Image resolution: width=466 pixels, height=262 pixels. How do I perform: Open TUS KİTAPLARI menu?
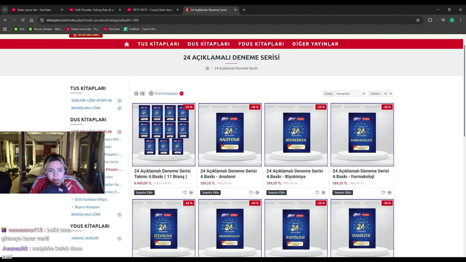[x=158, y=44]
